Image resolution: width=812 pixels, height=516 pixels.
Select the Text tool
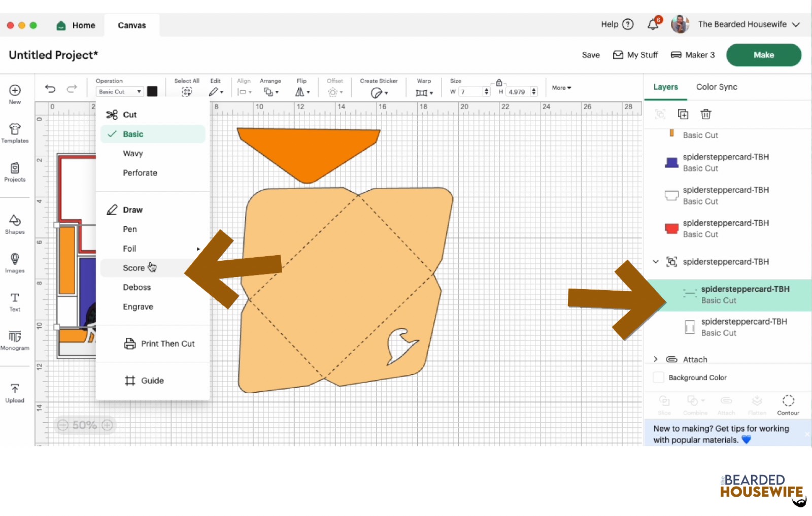pos(15,301)
